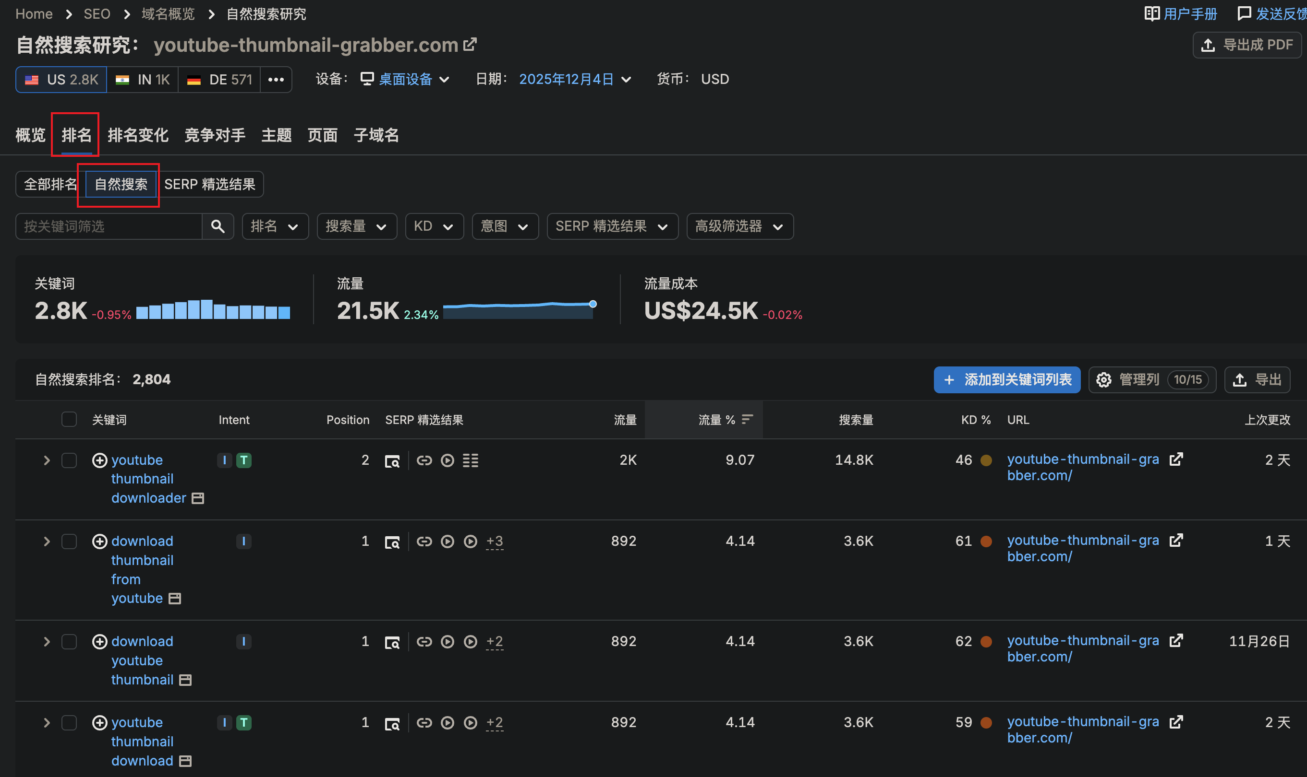Viewport: 1307px width, 777px height.
Task: Click the user manual book icon
Action: 1151,13
